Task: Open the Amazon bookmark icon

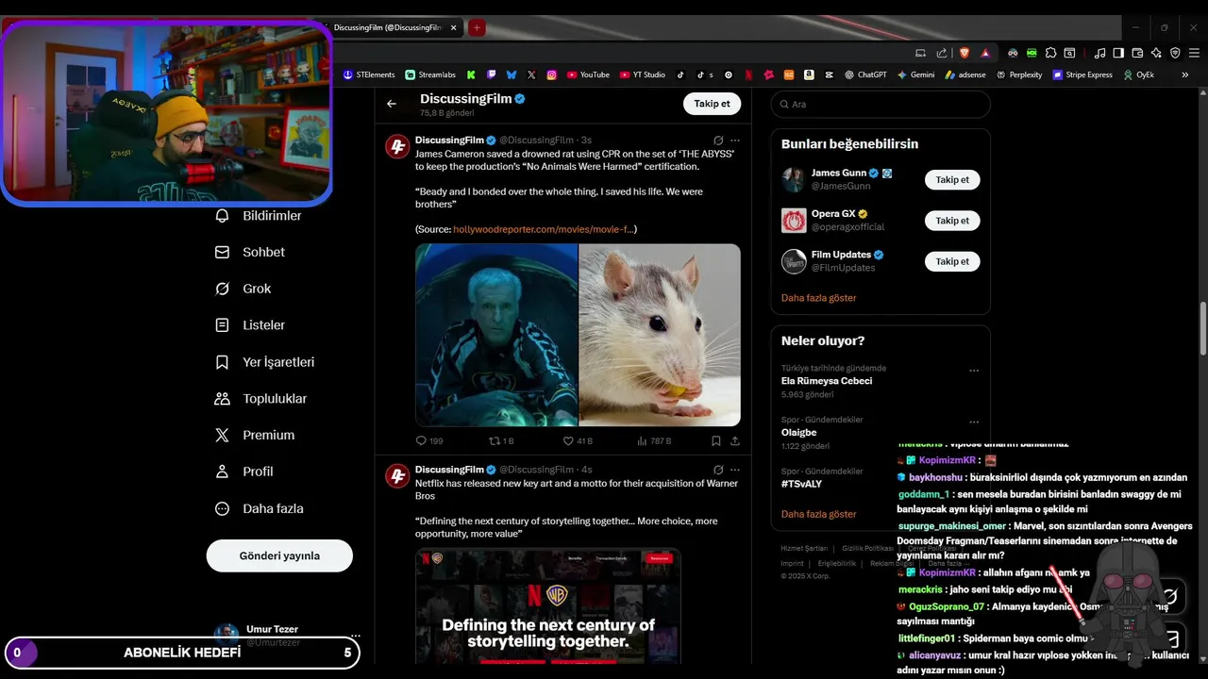Action: [x=809, y=75]
